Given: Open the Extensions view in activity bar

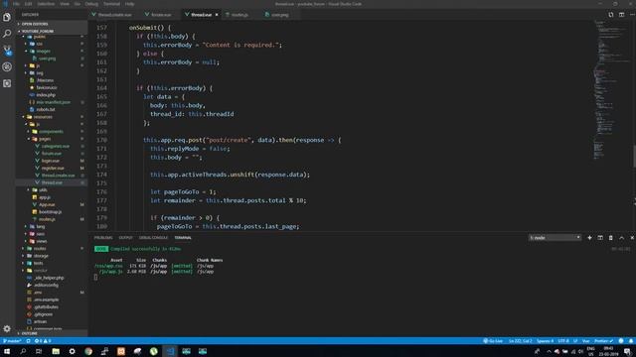Looking at the screenshot, I should click(7, 83).
